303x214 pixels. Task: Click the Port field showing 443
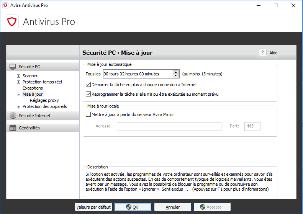click(x=252, y=126)
